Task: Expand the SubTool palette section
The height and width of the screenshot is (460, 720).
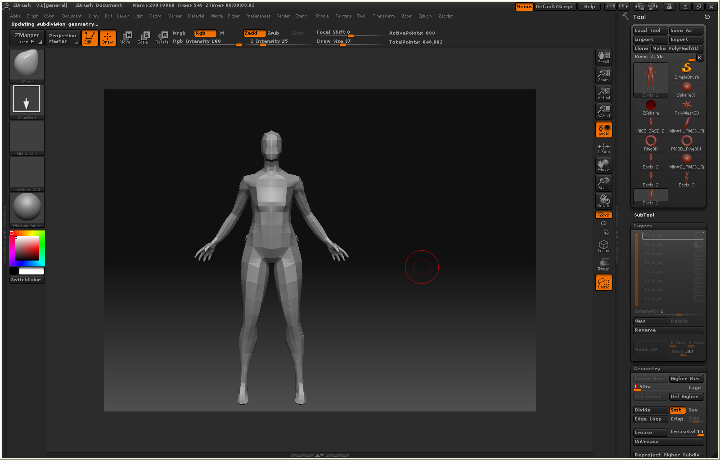Action: 644,215
